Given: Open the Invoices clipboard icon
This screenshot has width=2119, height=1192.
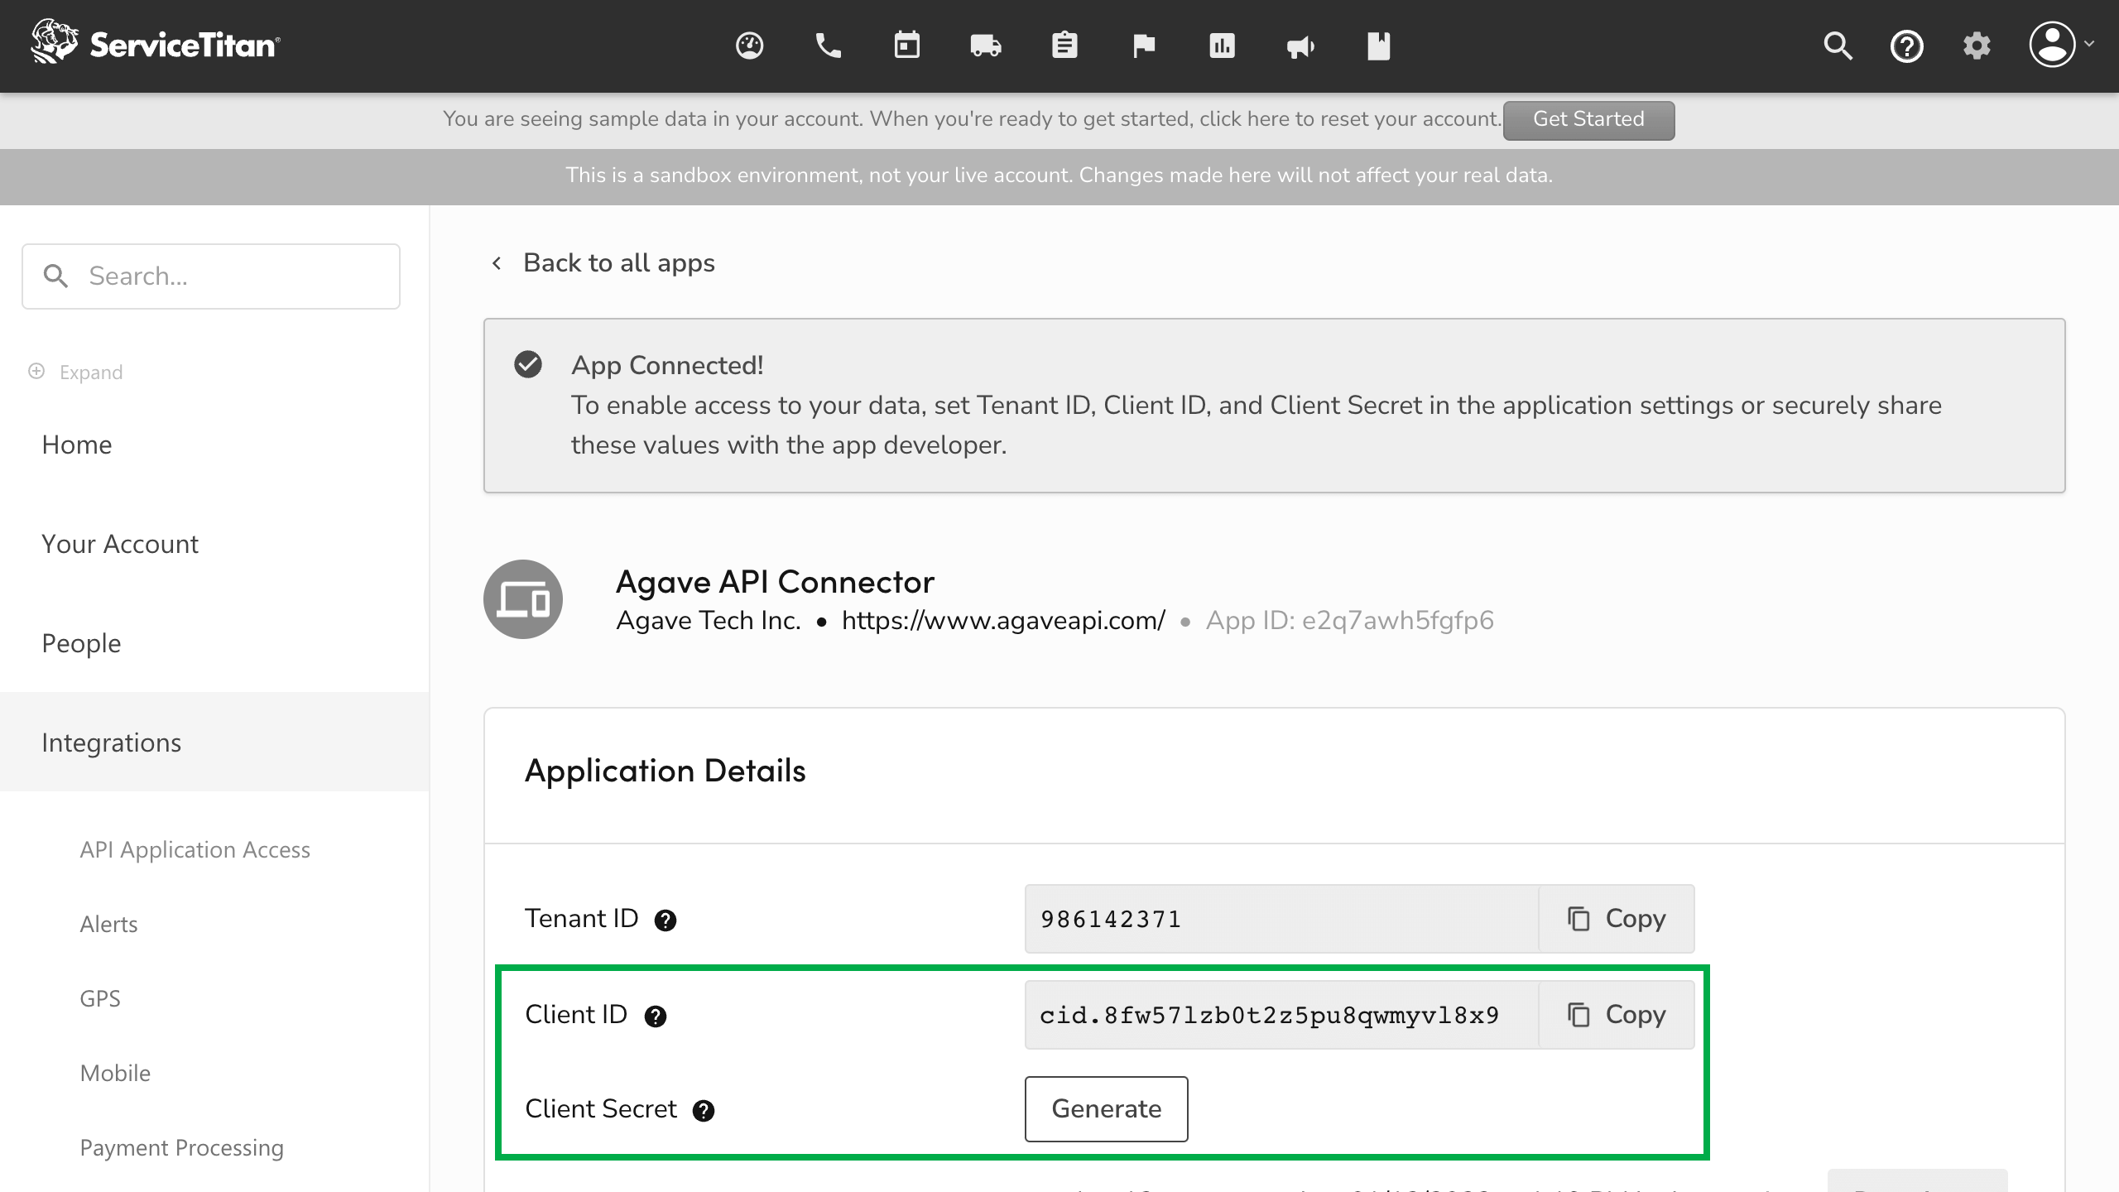Looking at the screenshot, I should (x=1064, y=46).
